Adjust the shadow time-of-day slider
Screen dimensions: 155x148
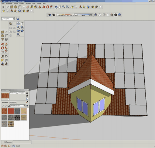tap(83, 15)
